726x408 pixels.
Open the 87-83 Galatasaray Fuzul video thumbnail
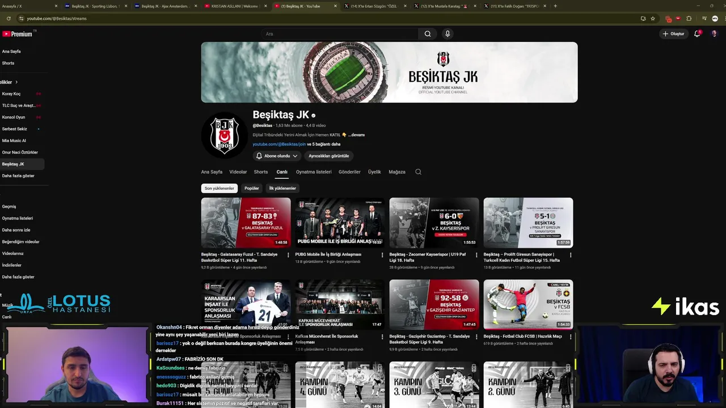click(246, 223)
